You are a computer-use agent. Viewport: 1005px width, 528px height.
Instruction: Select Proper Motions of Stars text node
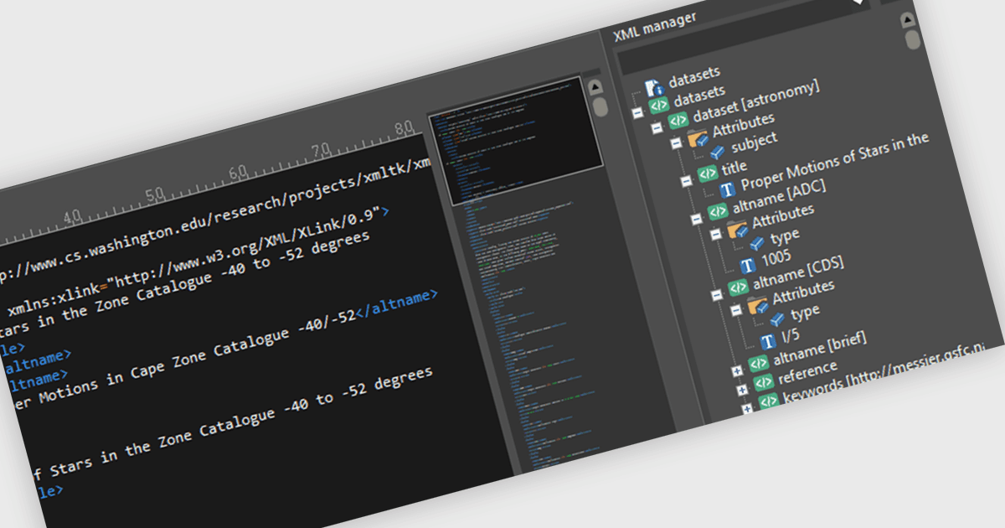coord(835,159)
